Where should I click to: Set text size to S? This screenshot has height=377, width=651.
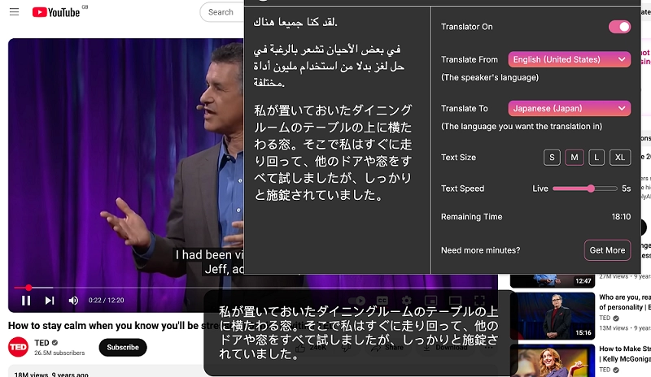tap(552, 158)
